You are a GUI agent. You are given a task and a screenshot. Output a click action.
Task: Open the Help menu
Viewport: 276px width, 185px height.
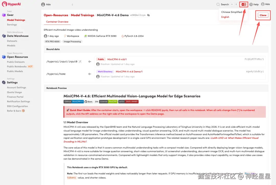pos(254,4)
